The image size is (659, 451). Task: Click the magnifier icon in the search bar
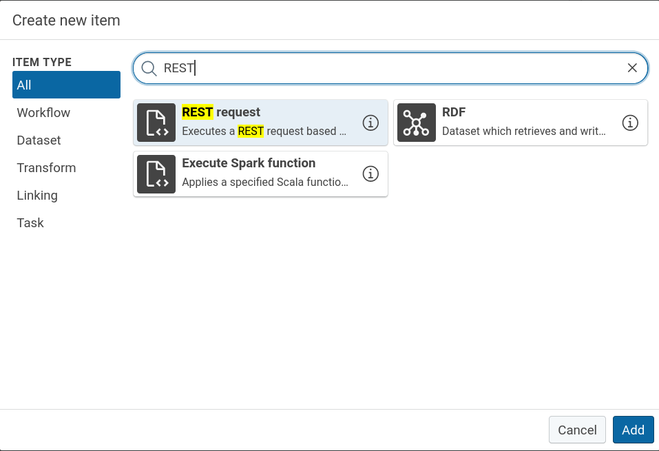click(x=149, y=68)
